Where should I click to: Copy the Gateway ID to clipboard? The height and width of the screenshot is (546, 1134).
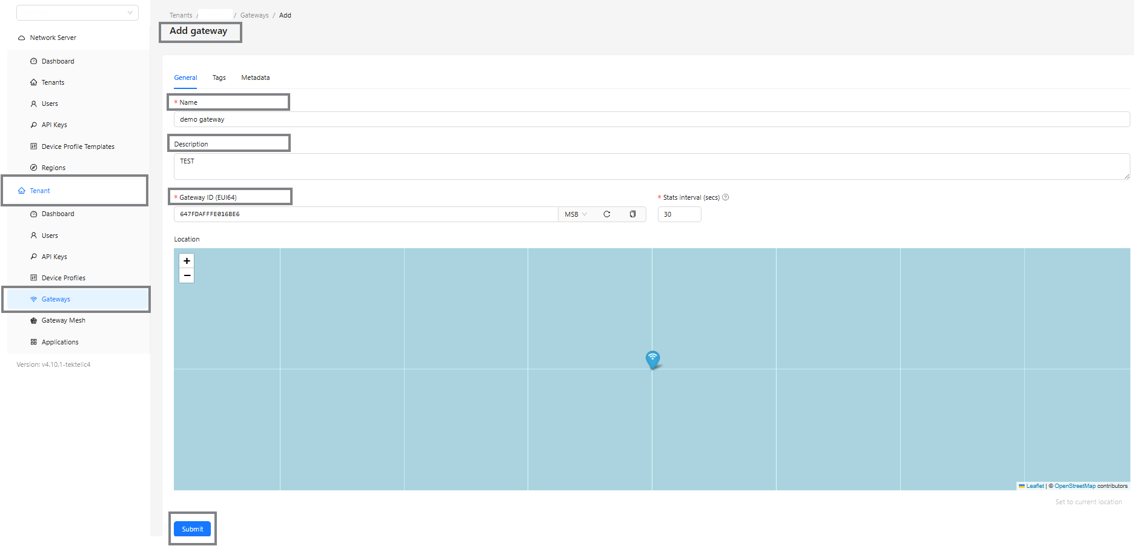632,214
